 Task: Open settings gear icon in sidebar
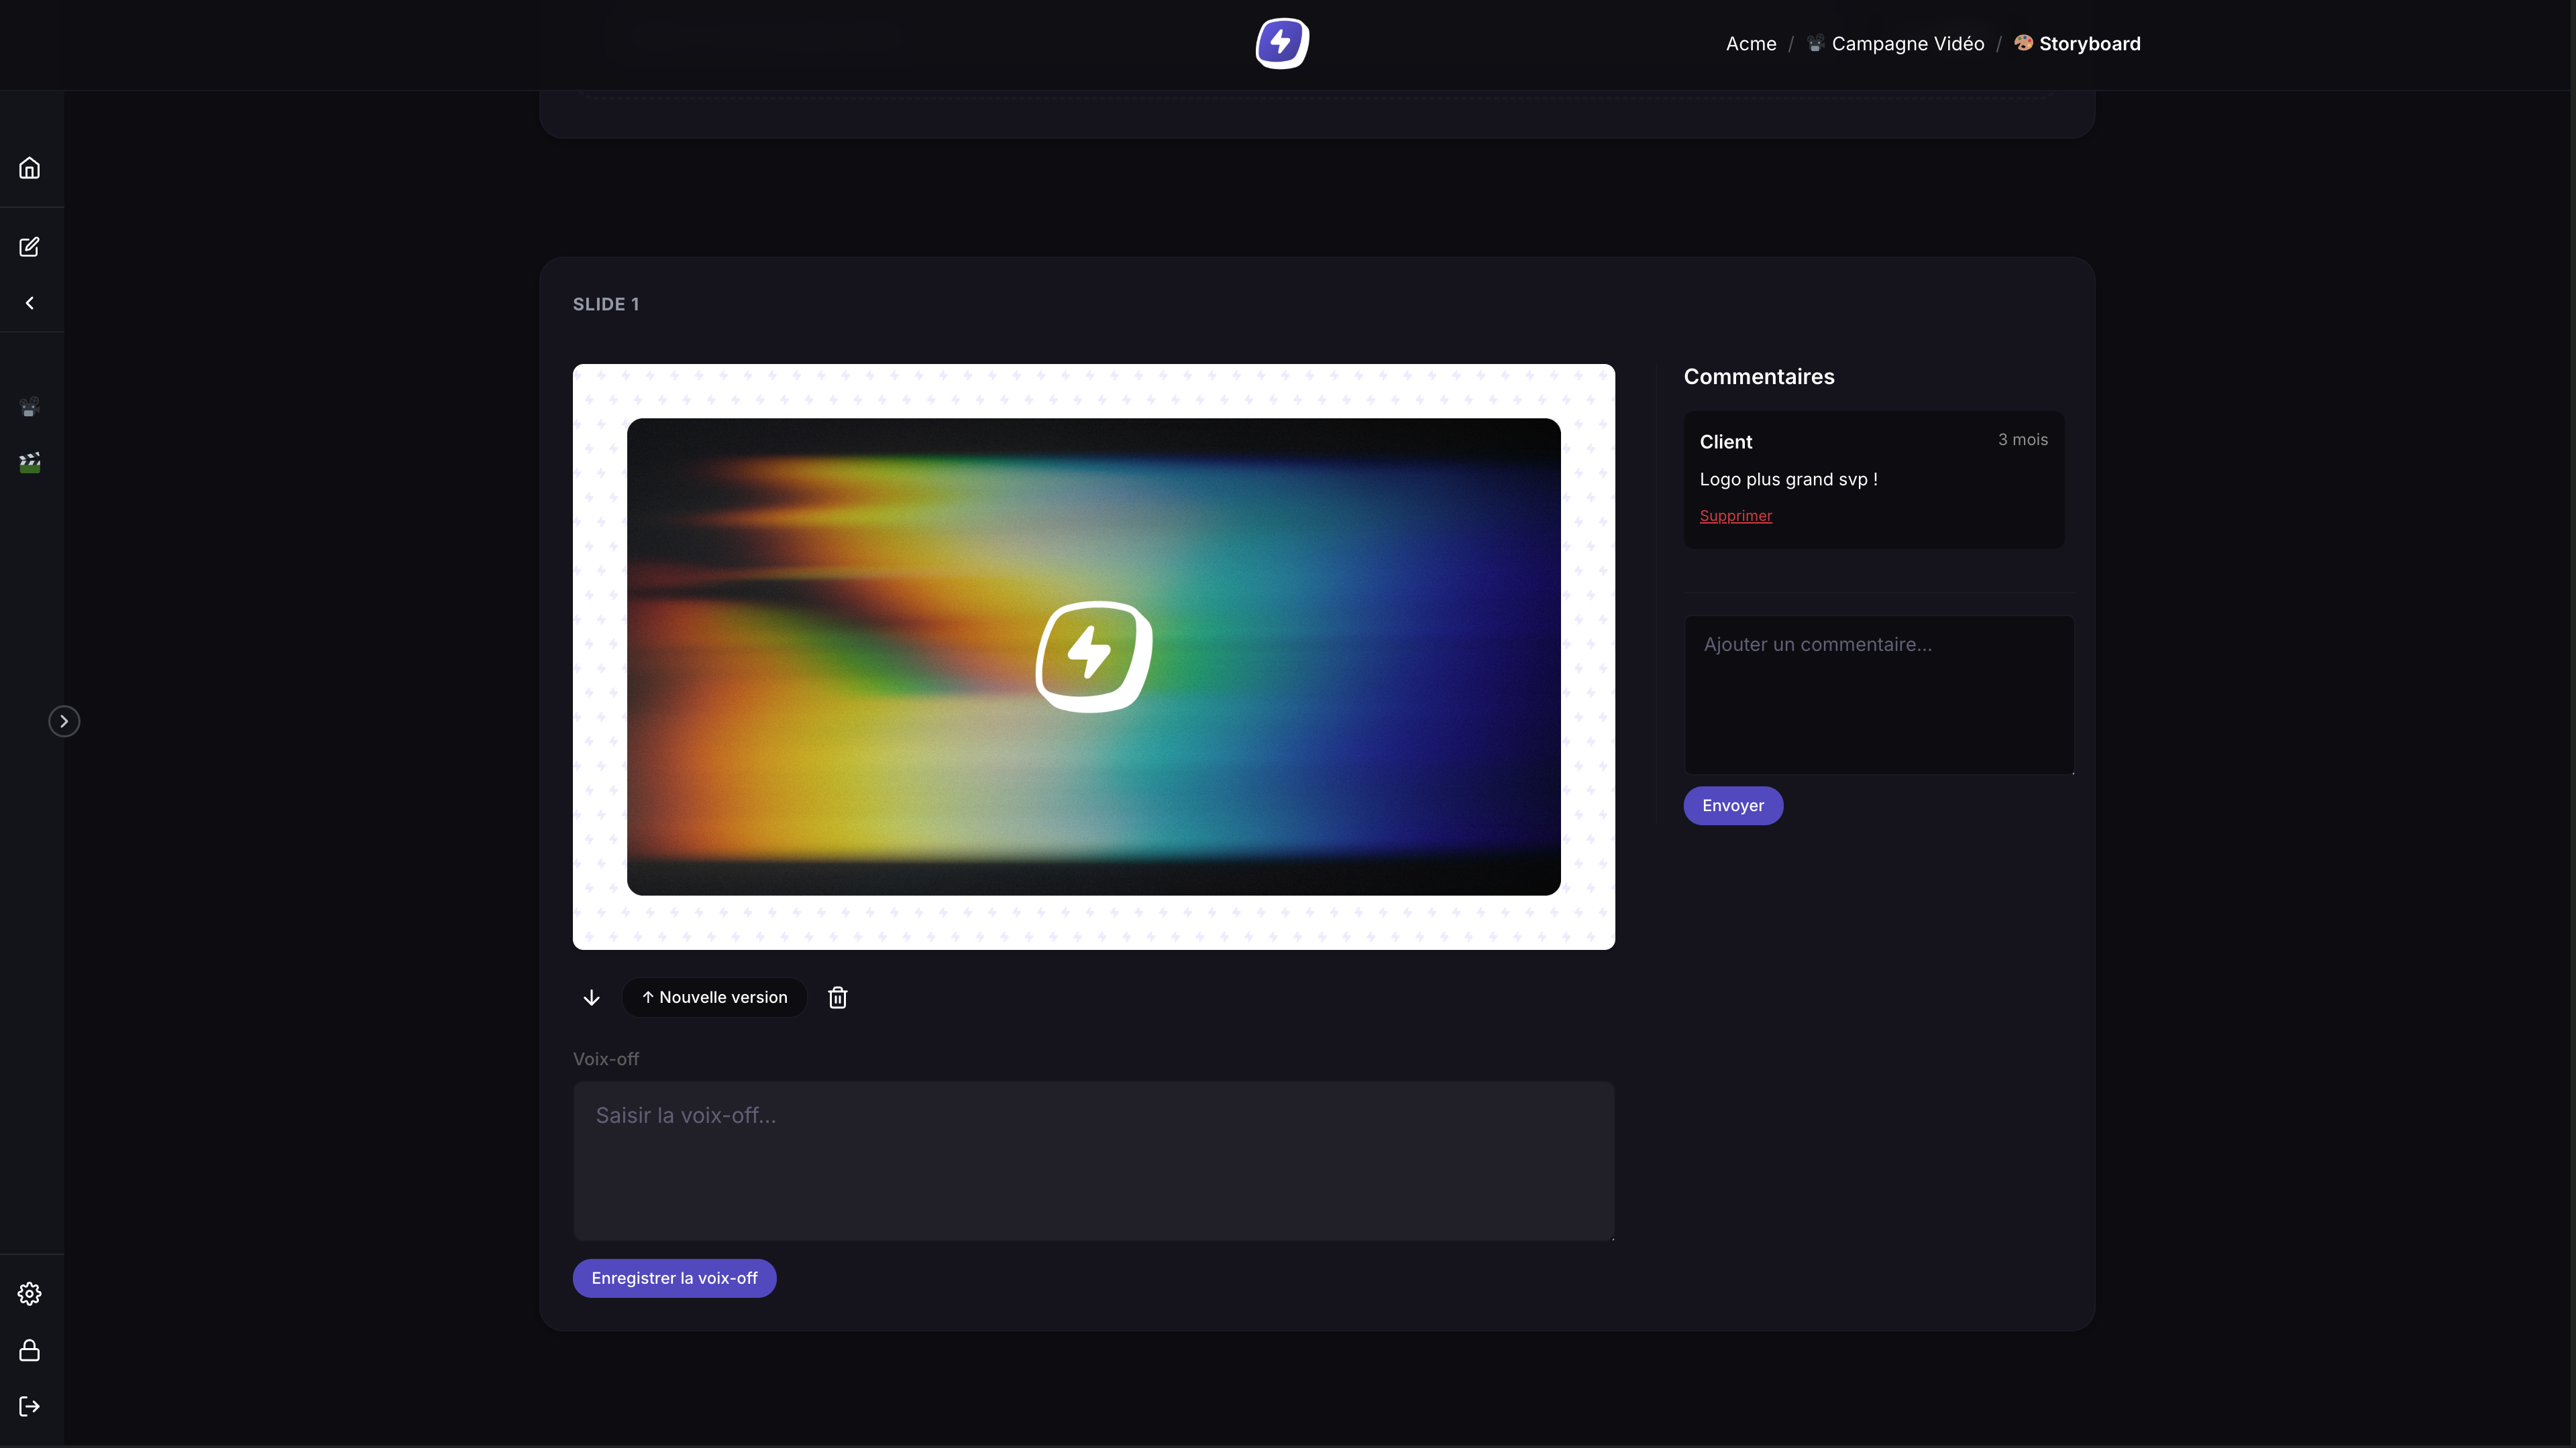[x=30, y=1293]
